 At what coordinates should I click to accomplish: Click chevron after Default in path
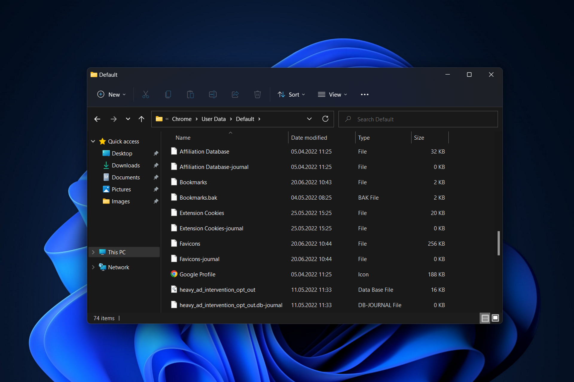(x=259, y=119)
